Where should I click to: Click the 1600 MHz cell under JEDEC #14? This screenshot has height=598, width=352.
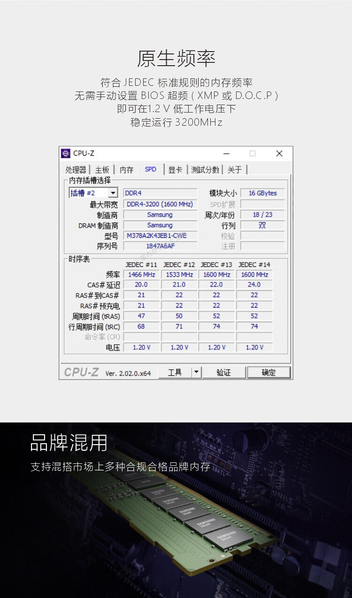[x=254, y=274]
